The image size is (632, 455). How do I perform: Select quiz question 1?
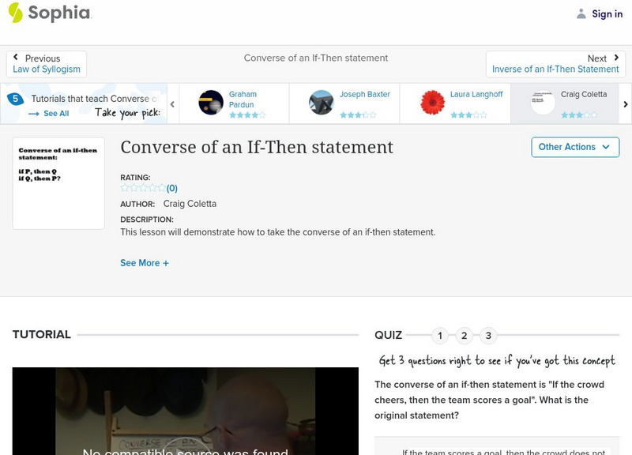[x=440, y=335]
